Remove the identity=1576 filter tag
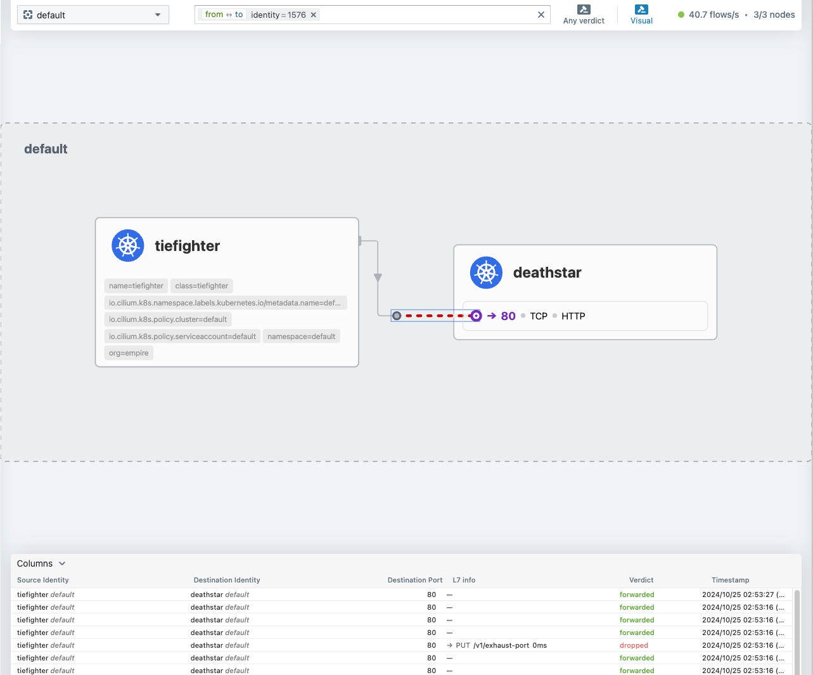This screenshot has width=813, height=675. pos(313,15)
